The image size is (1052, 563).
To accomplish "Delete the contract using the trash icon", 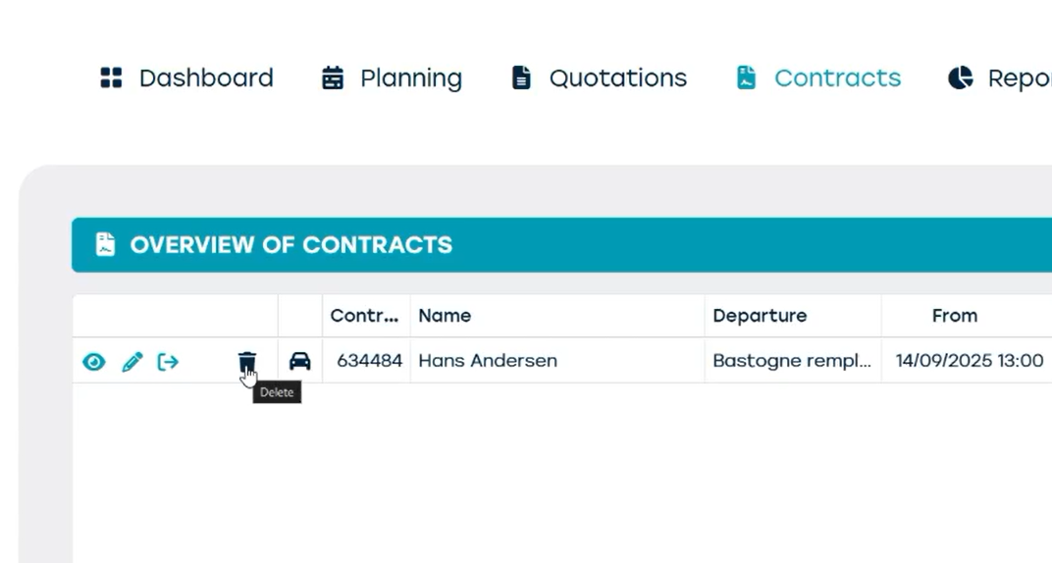I will (247, 362).
